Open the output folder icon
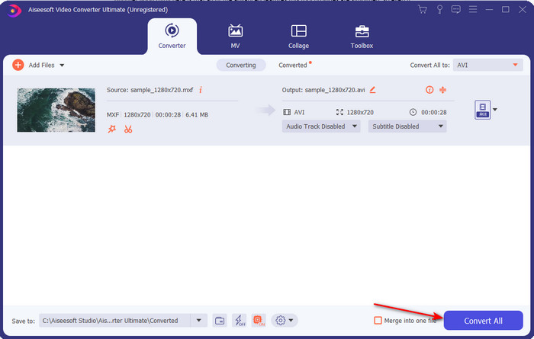 220,320
